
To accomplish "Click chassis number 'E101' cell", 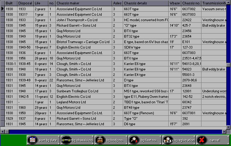I will coord(191,42).
